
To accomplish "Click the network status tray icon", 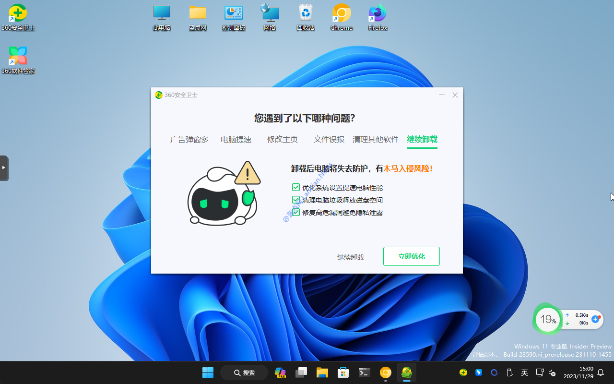I will click(x=540, y=372).
